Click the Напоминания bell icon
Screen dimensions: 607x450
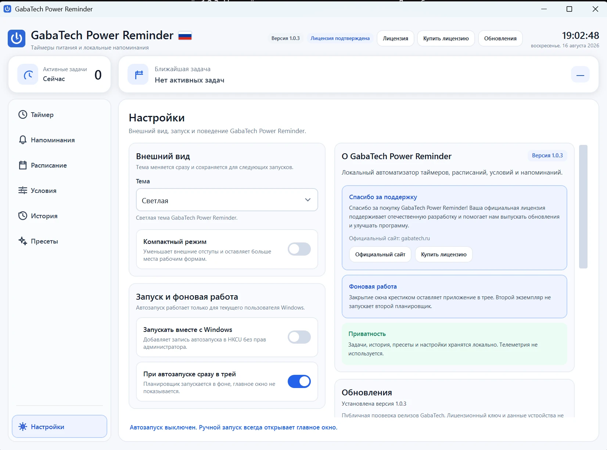point(23,140)
